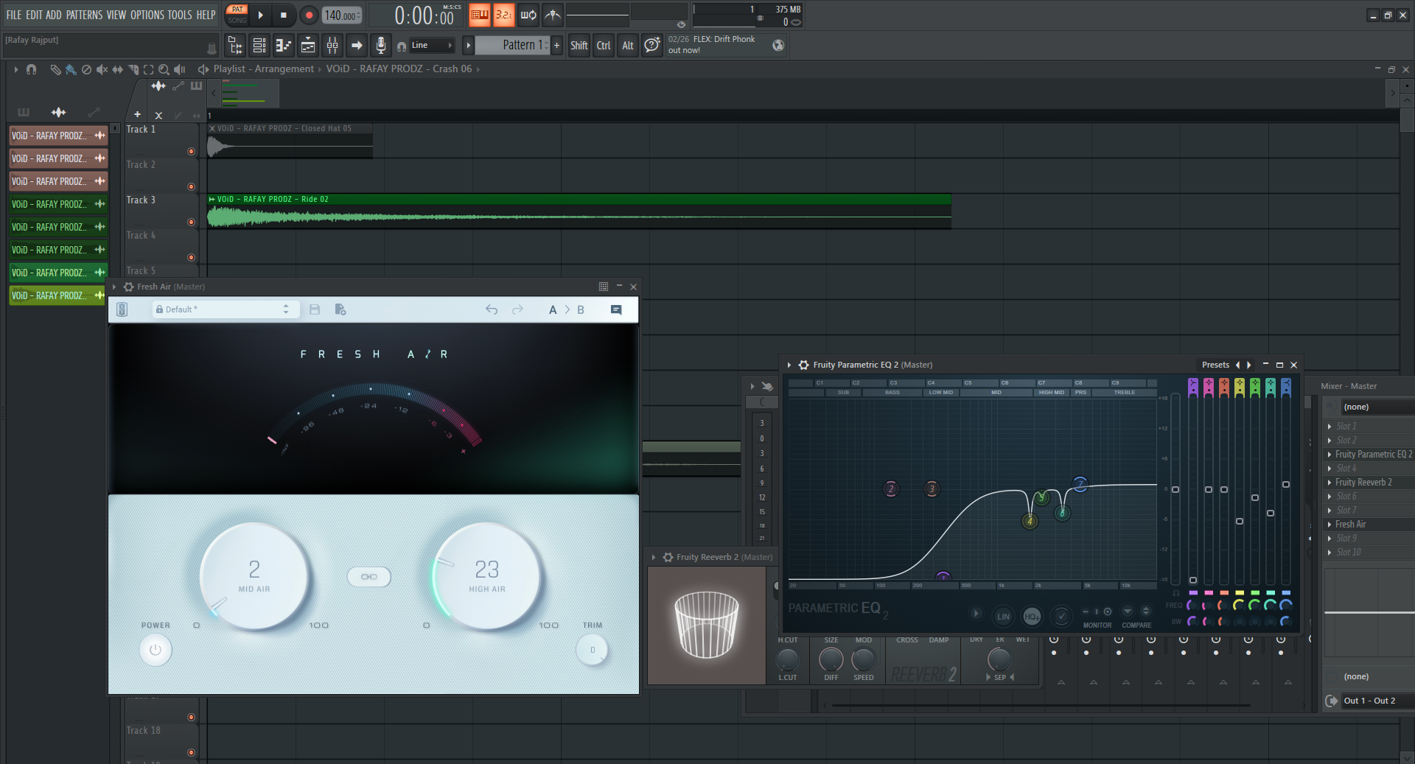This screenshot has height=764, width=1415.
Task: Open the OPTIONS menu
Action: point(147,15)
